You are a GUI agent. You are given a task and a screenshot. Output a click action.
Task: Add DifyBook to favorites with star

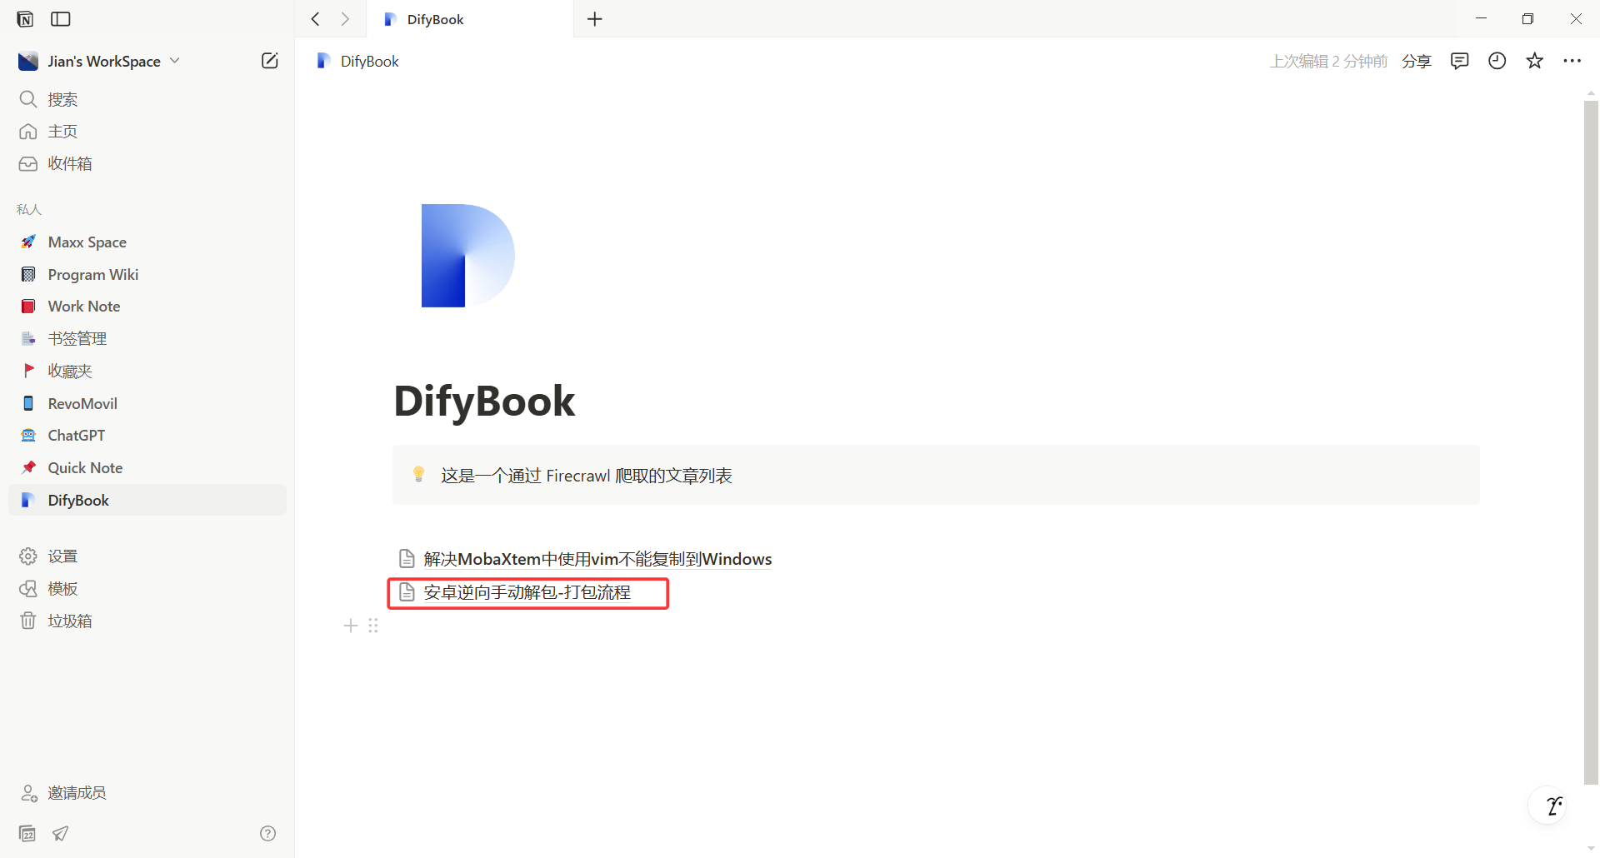[x=1534, y=61]
